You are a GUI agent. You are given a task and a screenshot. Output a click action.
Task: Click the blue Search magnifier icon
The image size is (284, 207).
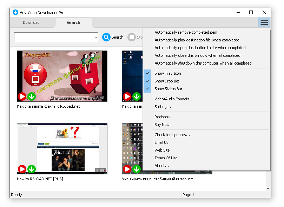(106, 37)
